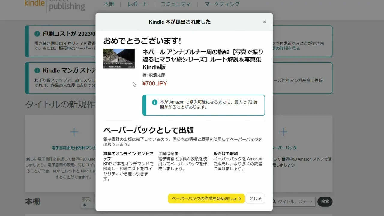
Task: Open the book cover thumbnail in the dialog
Action: (x=119, y=58)
